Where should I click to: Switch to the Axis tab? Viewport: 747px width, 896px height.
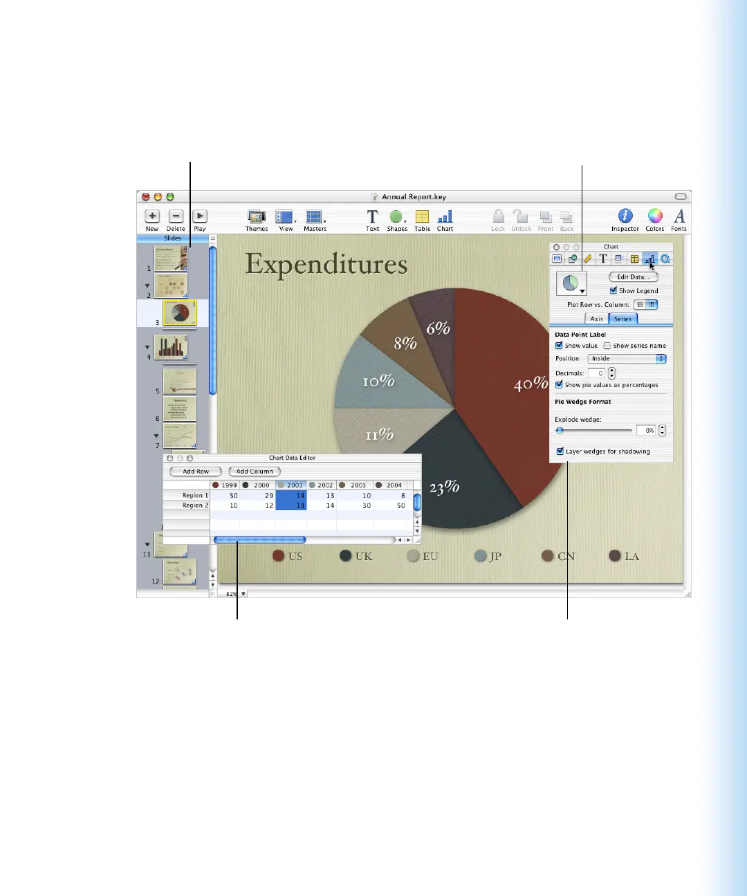coord(596,319)
